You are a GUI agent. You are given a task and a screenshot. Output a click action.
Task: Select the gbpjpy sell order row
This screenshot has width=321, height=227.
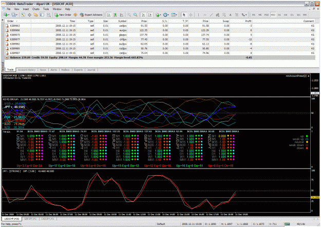pos(160,35)
